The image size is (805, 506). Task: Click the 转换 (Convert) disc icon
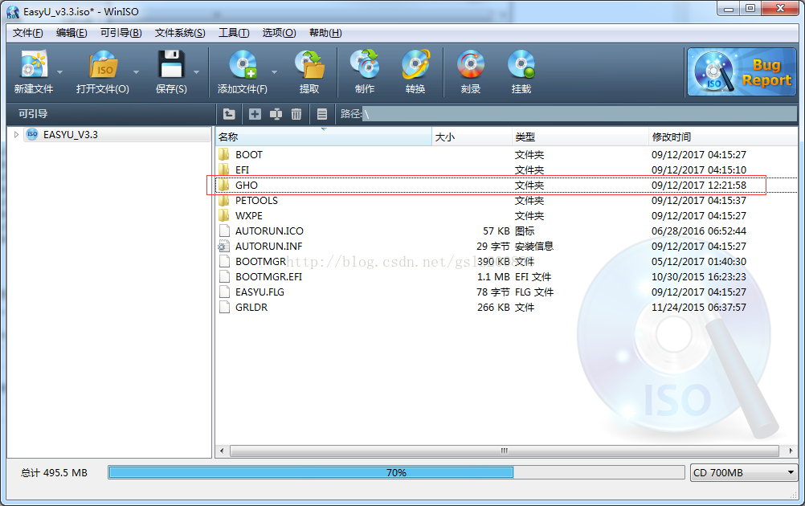tap(415, 65)
